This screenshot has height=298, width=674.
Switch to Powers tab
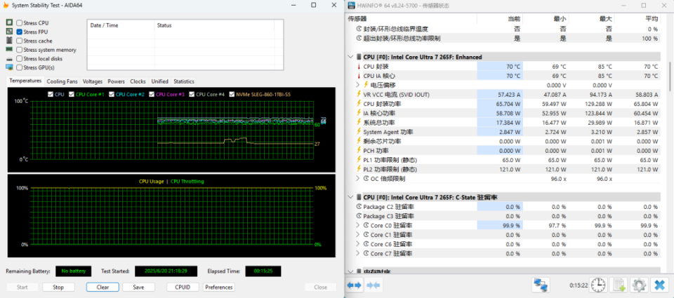click(x=116, y=81)
